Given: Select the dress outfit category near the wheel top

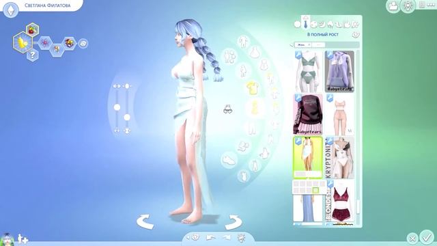Looking at the screenshot, I should point(255,53).
